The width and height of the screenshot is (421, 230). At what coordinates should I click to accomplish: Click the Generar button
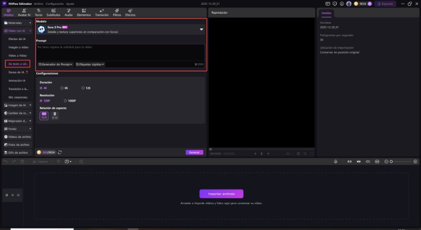click(194, 153)
